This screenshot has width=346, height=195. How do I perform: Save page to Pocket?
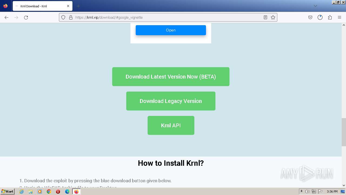(x=310, y=17)
